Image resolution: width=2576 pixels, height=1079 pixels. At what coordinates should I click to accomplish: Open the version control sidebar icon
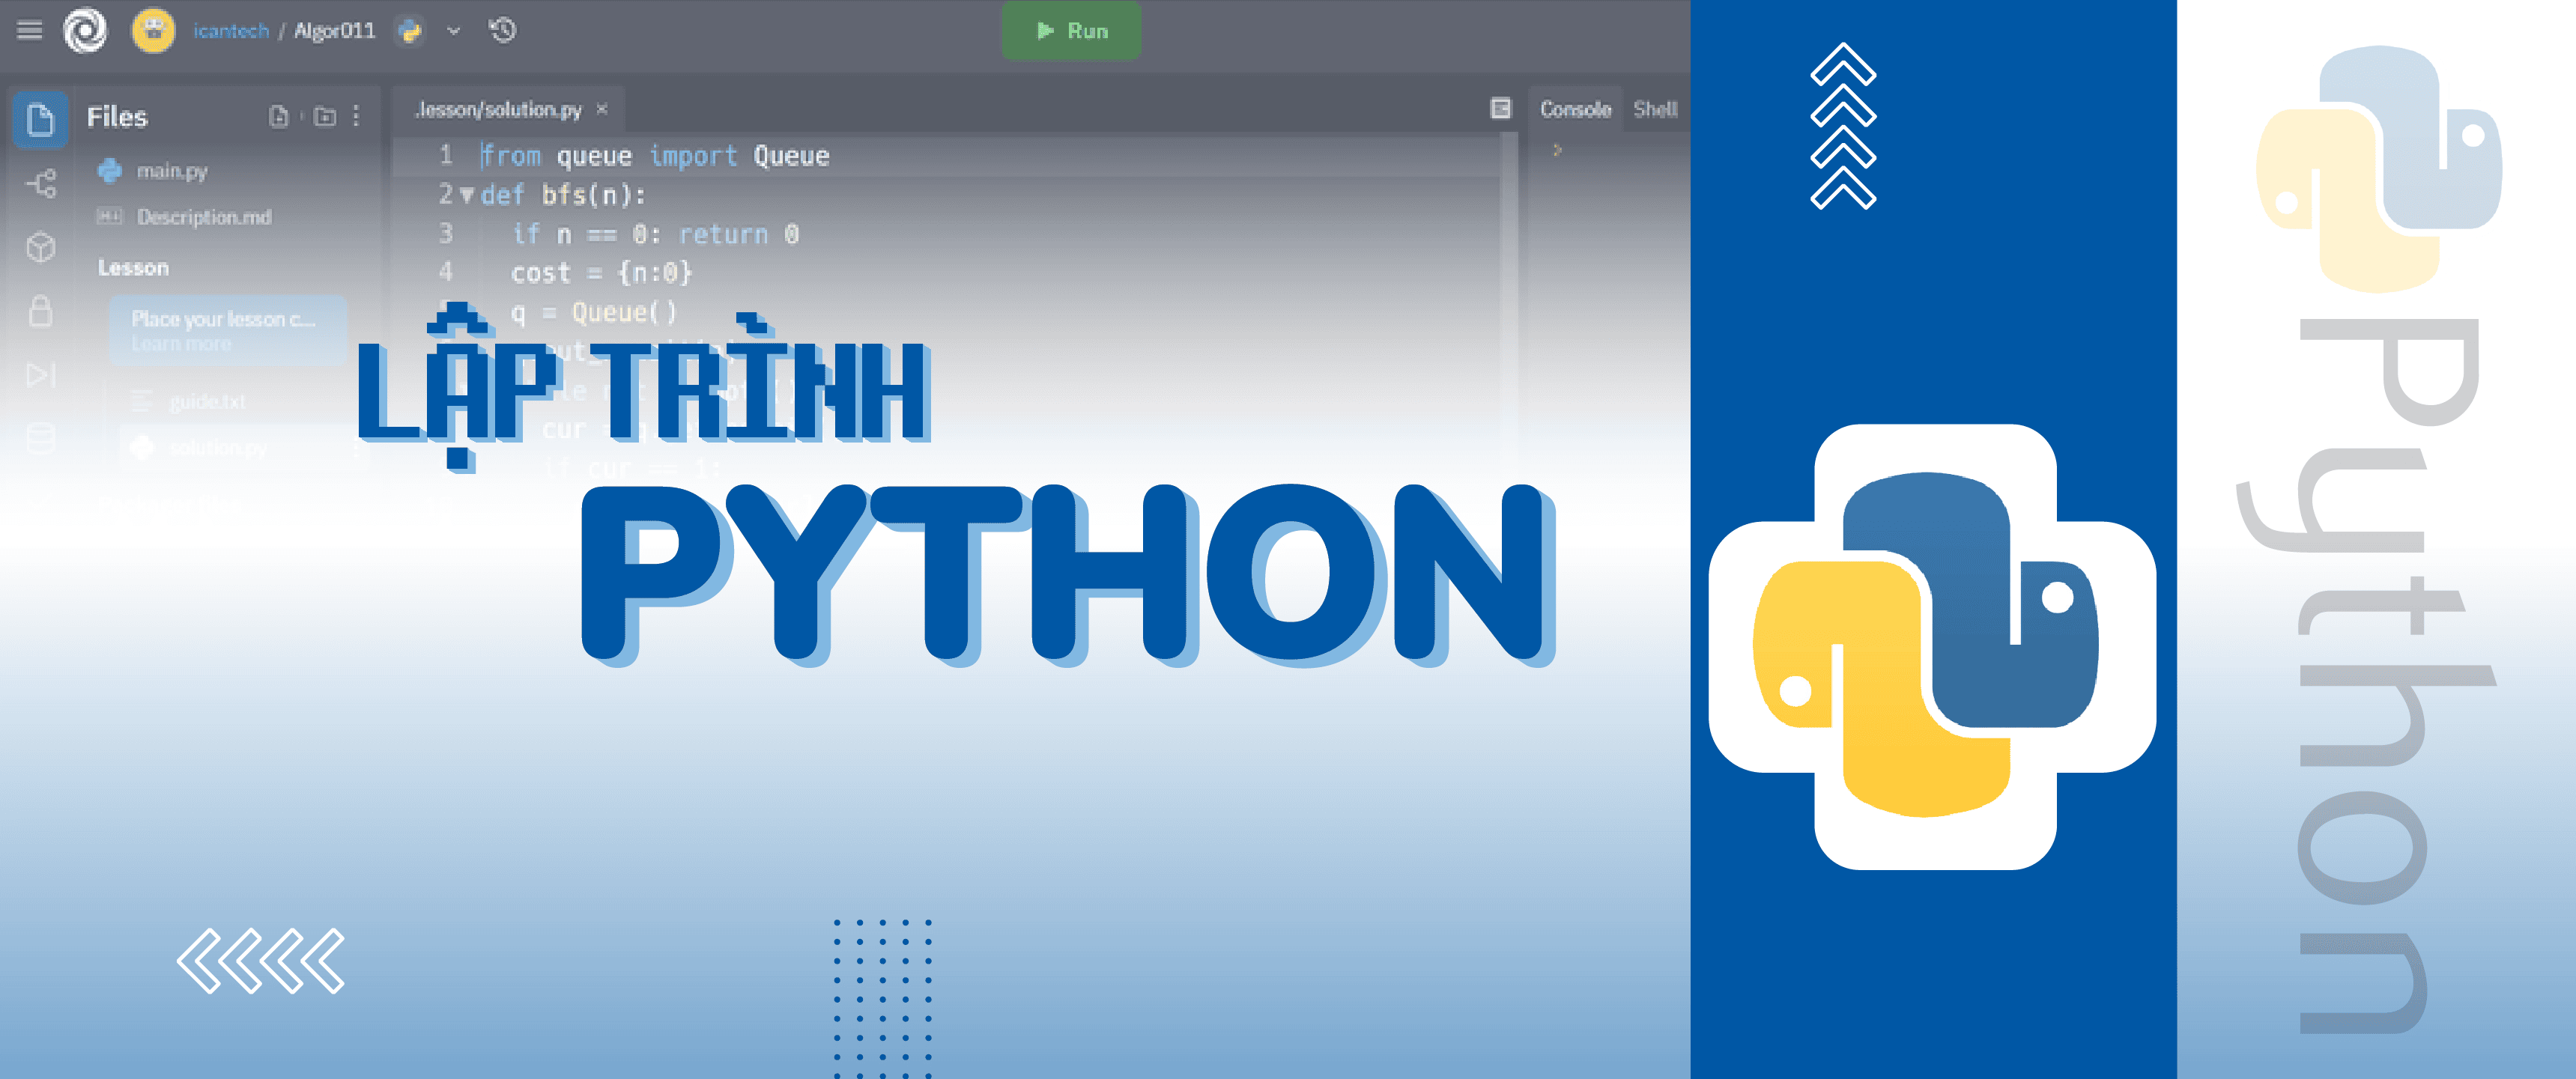click(41, 183)
